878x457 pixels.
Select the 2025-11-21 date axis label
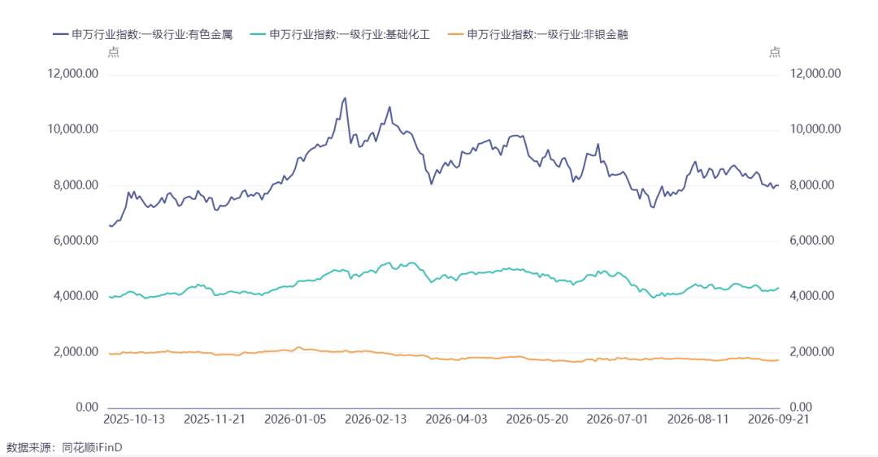tap(215, 420)
